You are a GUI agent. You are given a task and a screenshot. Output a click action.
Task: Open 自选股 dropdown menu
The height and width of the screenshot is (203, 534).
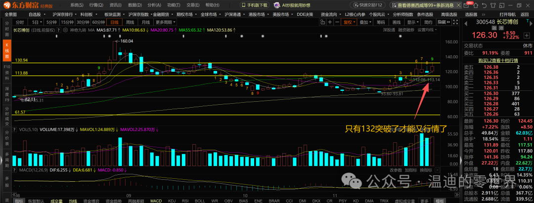point(37,14)
